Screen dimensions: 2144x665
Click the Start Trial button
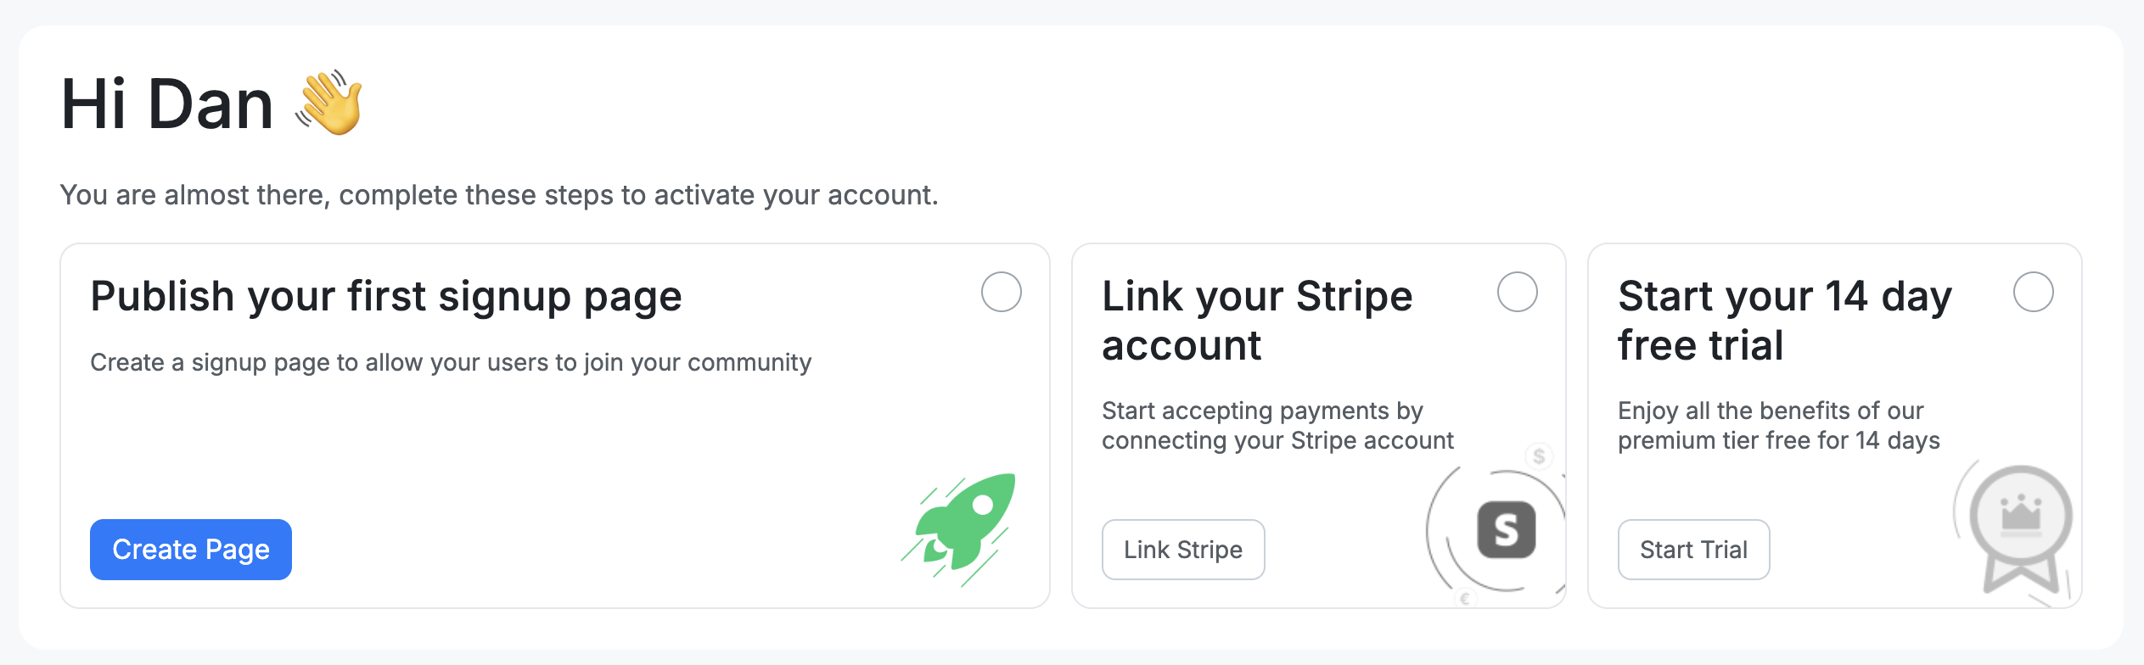1694,550
